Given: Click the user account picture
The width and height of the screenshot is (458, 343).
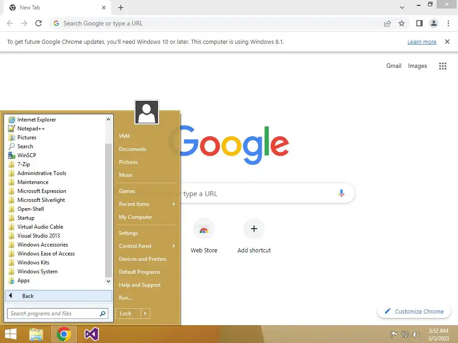Looking at the screenshot, I should [147, 112].
